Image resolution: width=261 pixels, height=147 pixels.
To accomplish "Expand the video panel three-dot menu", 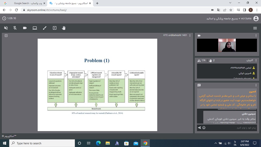I will 256,35.
